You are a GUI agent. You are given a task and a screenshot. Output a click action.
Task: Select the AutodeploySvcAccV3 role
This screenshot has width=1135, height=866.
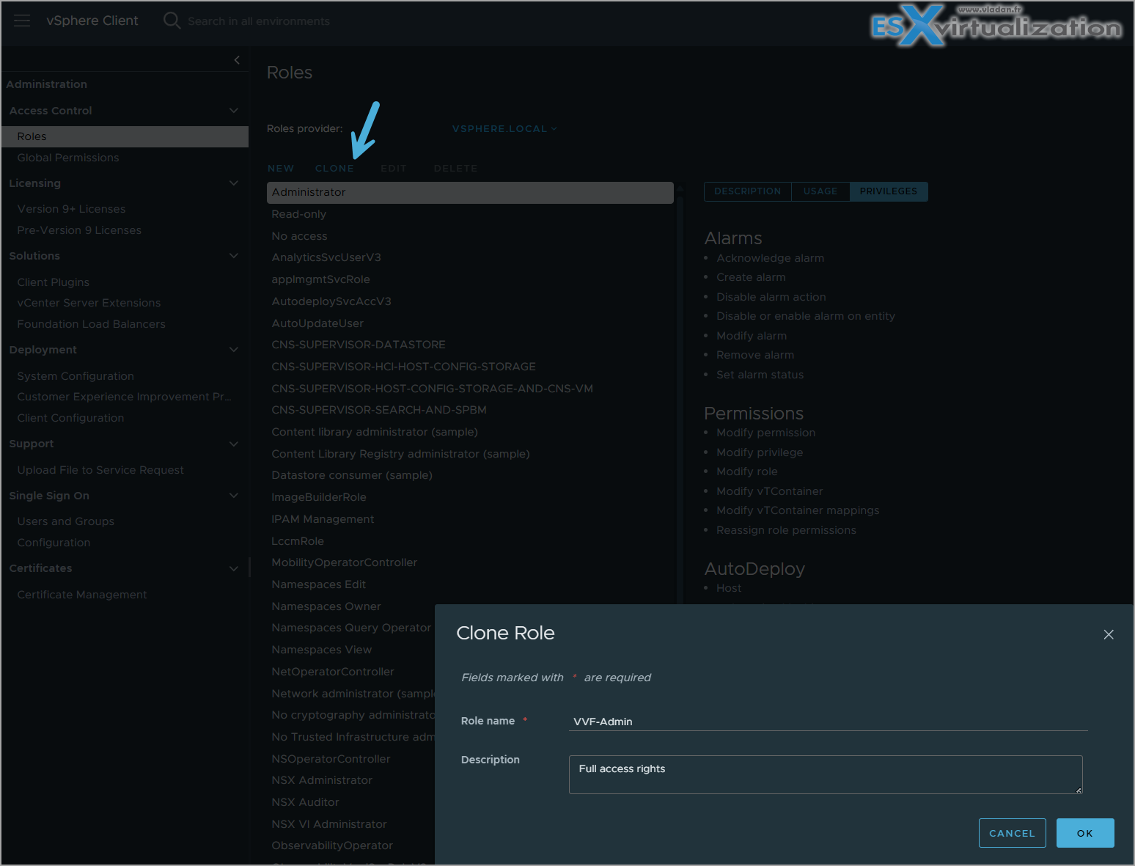click(x=331, y=301)
